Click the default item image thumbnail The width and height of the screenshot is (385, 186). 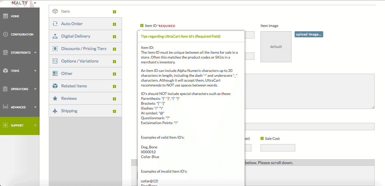276,47
